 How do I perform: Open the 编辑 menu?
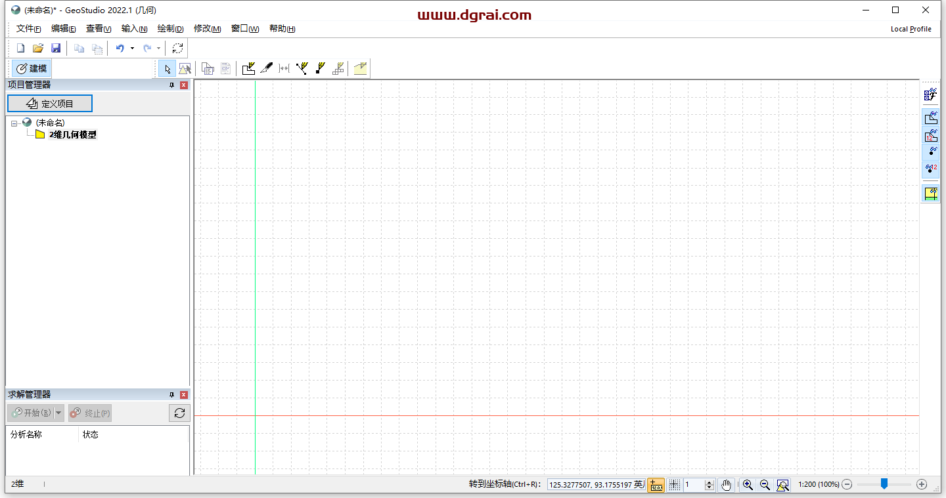[x=64, y=29]
